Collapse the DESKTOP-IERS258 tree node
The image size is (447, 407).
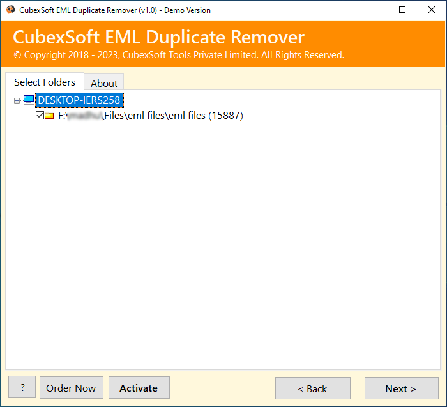[x=17, y=100]
